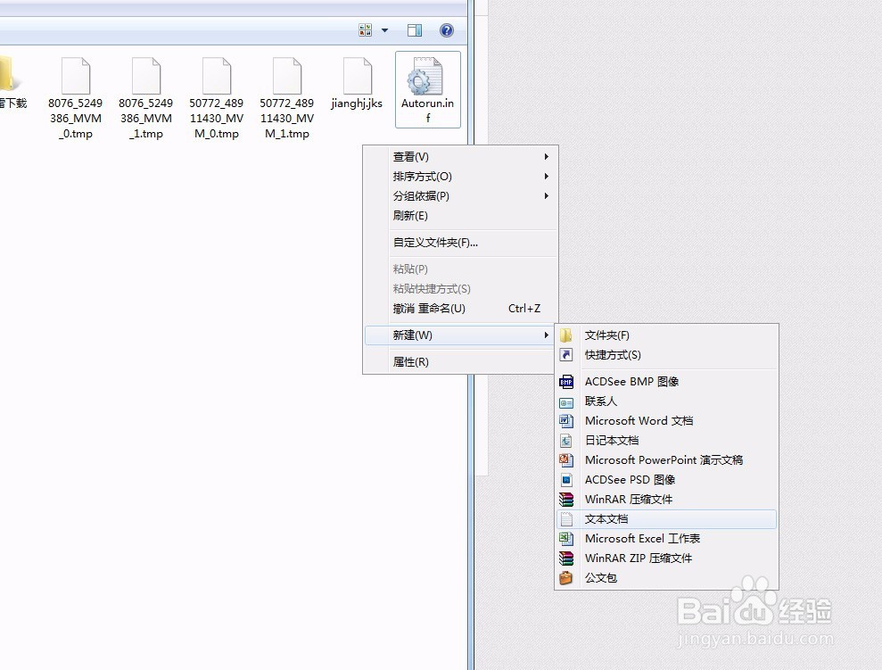Screen dimensions: 882x670
Task: Click the shortcut icon beside 快捷方式(S)
Action: point(566,355)
